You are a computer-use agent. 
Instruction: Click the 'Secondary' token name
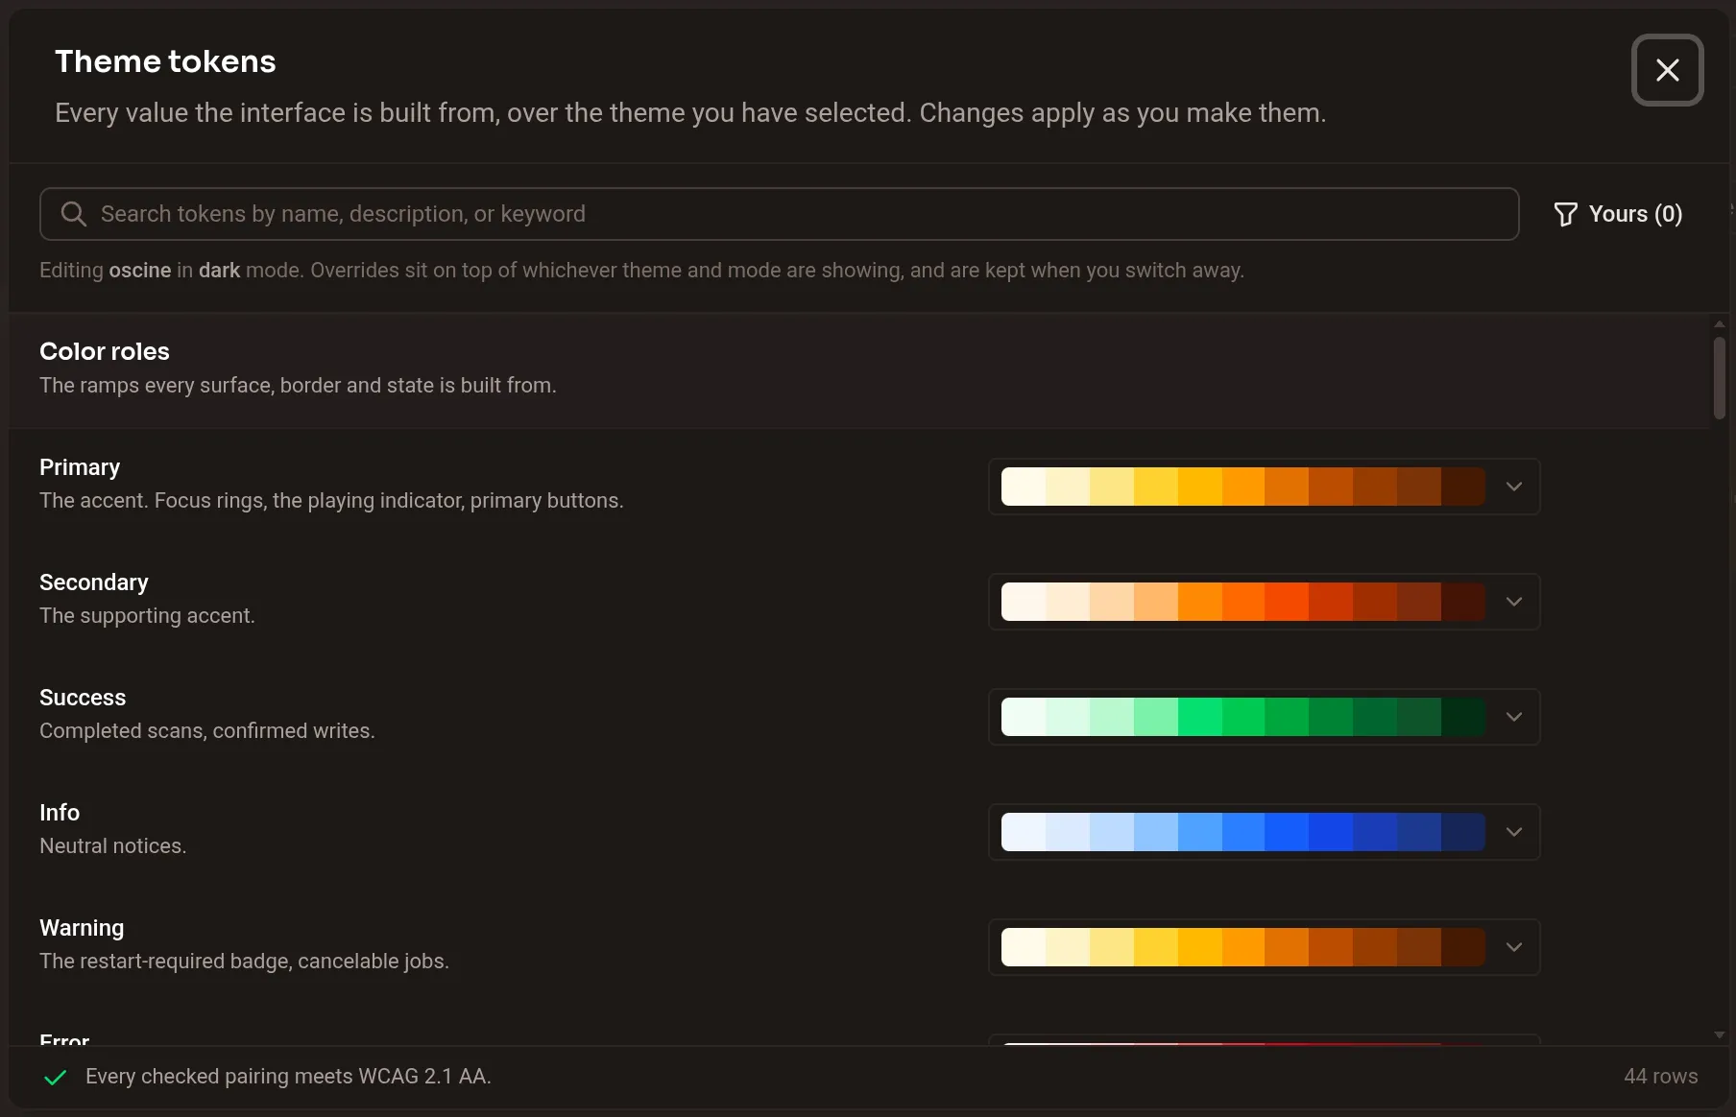[x=94, y=582]
